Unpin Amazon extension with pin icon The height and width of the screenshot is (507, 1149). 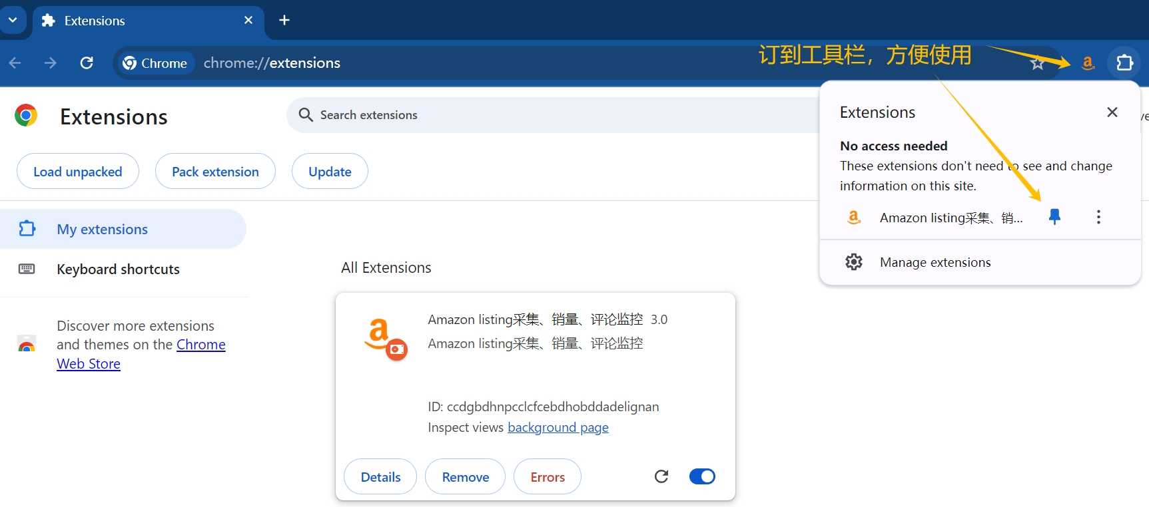point(1054,217)
